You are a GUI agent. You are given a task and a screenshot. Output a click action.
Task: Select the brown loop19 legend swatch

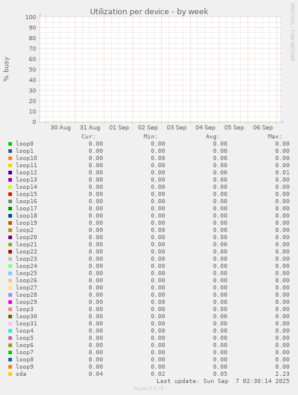tap(10, 223)
